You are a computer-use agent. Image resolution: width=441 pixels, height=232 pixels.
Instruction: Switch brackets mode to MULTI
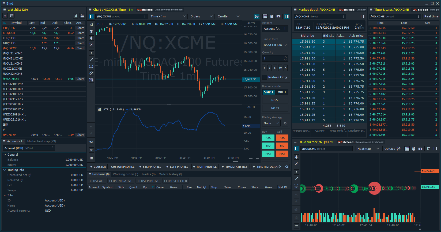tap(282, 92)
